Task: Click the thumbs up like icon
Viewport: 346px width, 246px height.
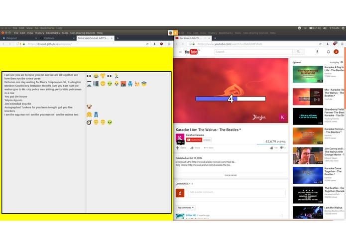Action: click(x=271, y=148)
